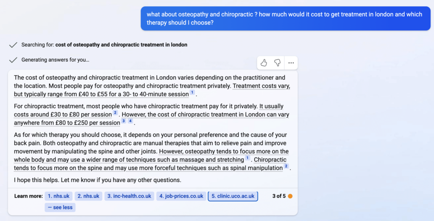
Task: Click citation 4 after £250 per session
Action: coord(131,121)
